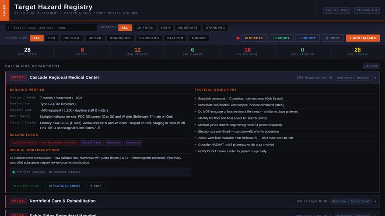Print the registry
This screenshot has height=216, width=385.
point(332,38)
